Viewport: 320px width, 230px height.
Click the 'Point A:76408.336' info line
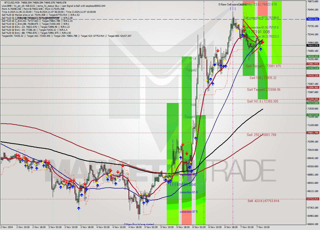[x=33, y=9]
